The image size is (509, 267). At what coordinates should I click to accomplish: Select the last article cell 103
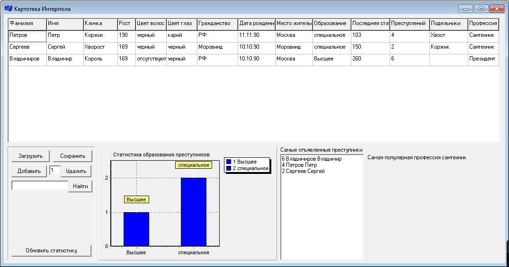coord(370,36)
